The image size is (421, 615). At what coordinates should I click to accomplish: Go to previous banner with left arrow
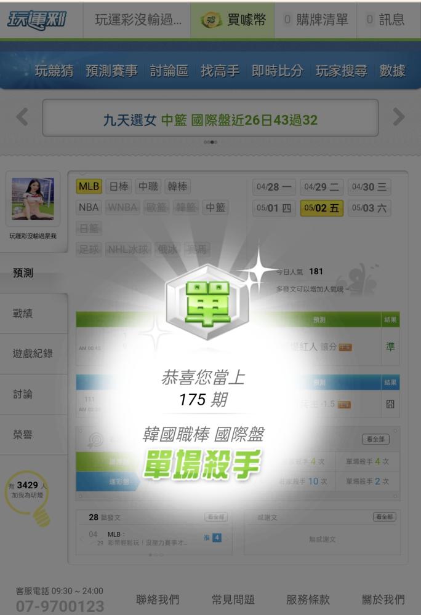[x=22, y=117]
